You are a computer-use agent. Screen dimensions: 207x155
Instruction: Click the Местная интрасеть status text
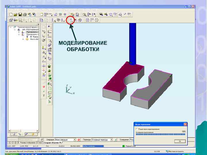click(x=176, y=151)
